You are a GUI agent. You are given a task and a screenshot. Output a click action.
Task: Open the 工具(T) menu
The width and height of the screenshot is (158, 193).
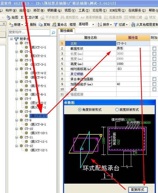pyautogui.click(x=84, y=10)
